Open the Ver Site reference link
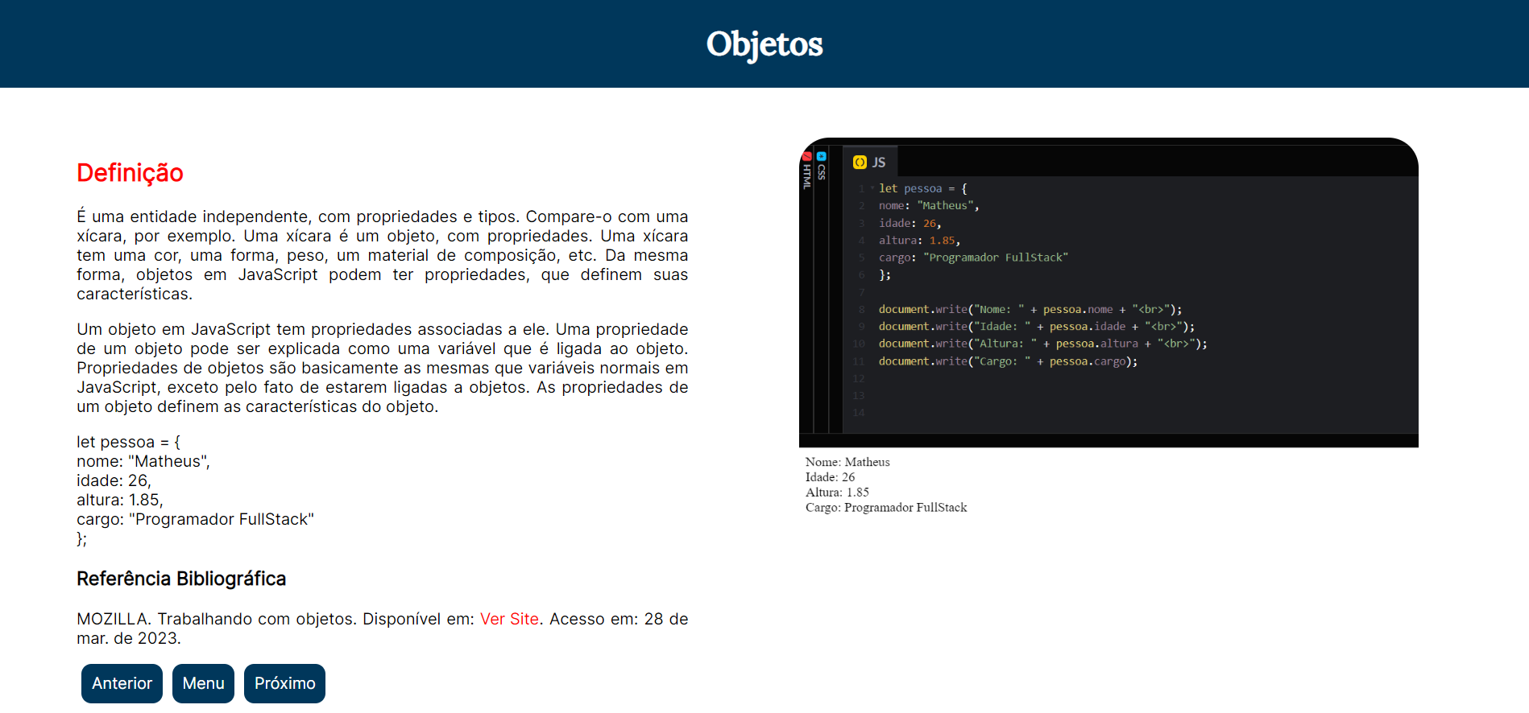The image size is (1529, 713). [509, 619]
